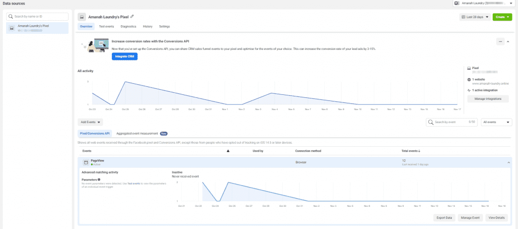Screen dimensions: 518x229
Task: Click the Connection method column header
Action: coord(308,151)
